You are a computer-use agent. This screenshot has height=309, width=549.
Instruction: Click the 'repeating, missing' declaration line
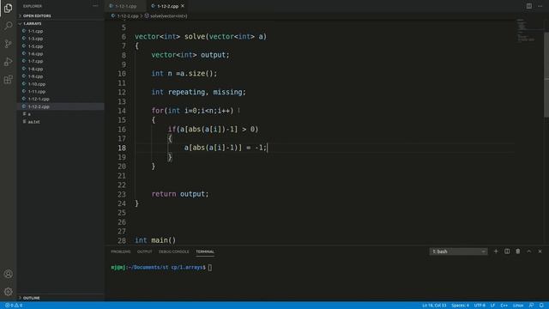(198, 92)
